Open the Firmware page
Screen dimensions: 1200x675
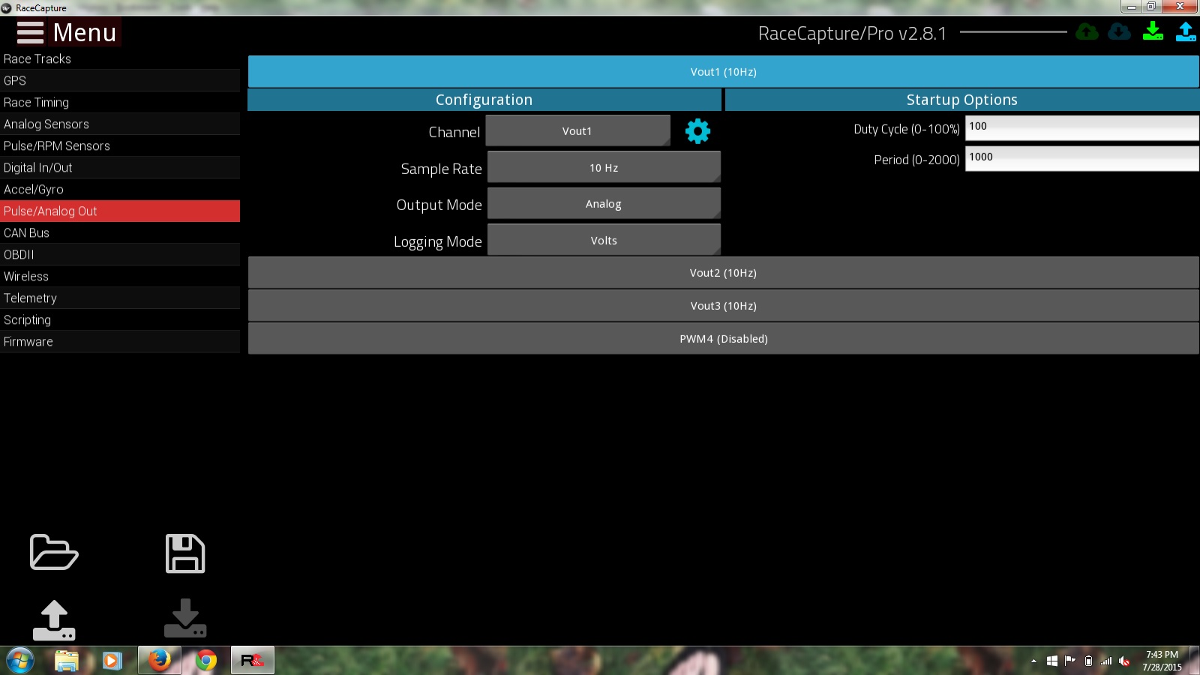[120, 341]
